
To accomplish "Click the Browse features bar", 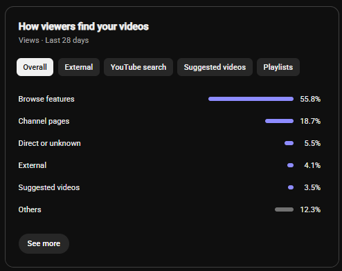I will click(251, 99).
